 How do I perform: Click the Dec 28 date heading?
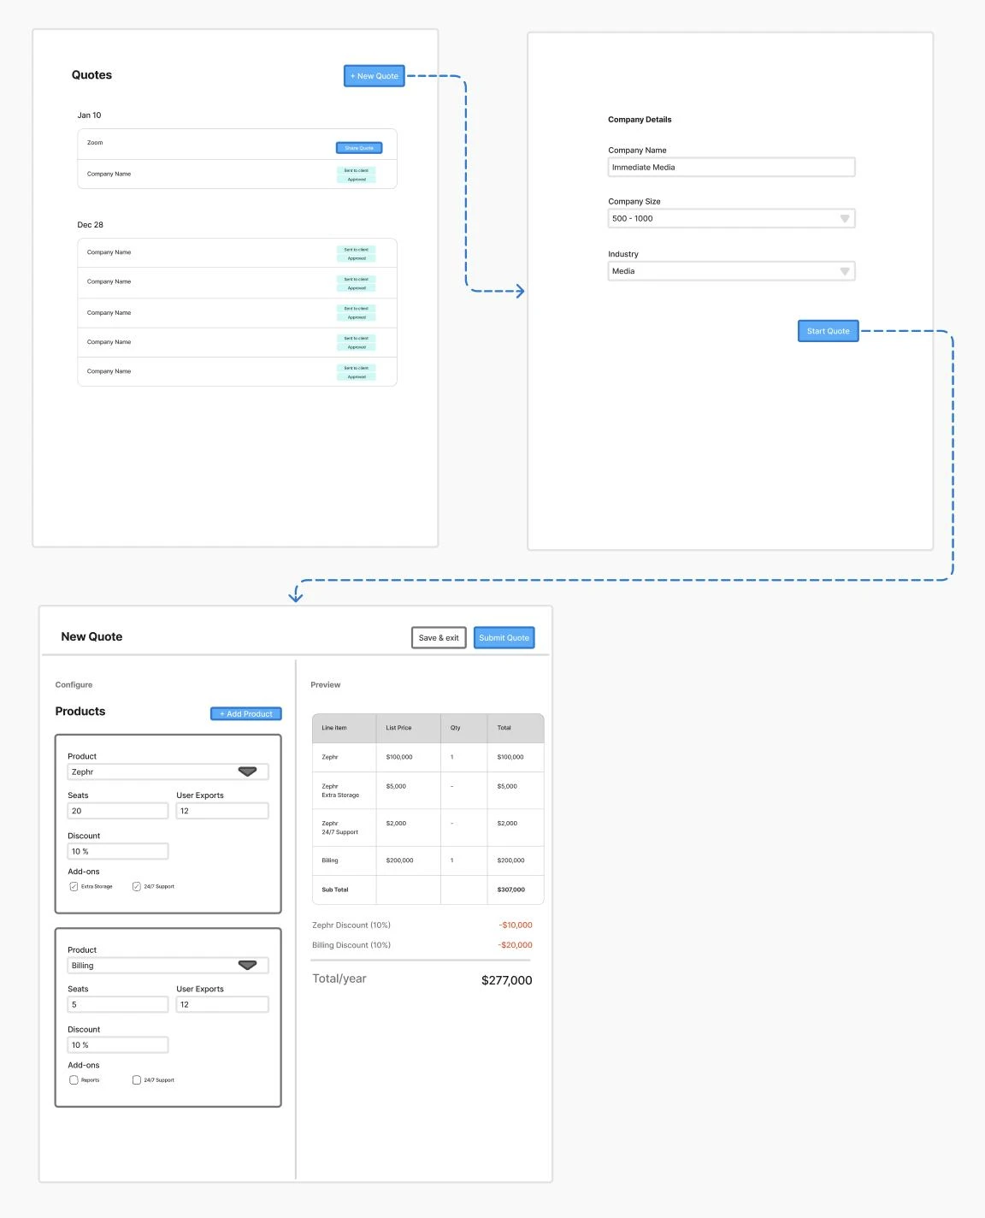[x=90, y=225]
